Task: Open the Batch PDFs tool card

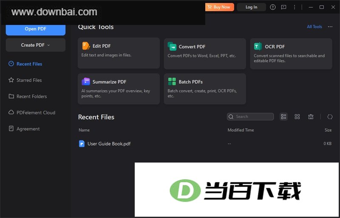Action: pyautogui.click(x=205, y=89)
